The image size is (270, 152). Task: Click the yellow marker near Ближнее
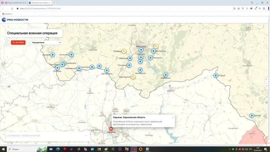(124, 51)
